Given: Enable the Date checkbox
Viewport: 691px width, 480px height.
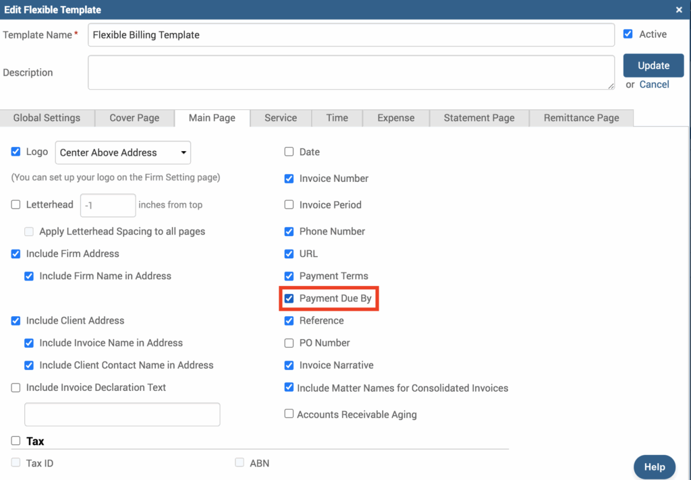Looking at the screenshot, I should (289, 152).
